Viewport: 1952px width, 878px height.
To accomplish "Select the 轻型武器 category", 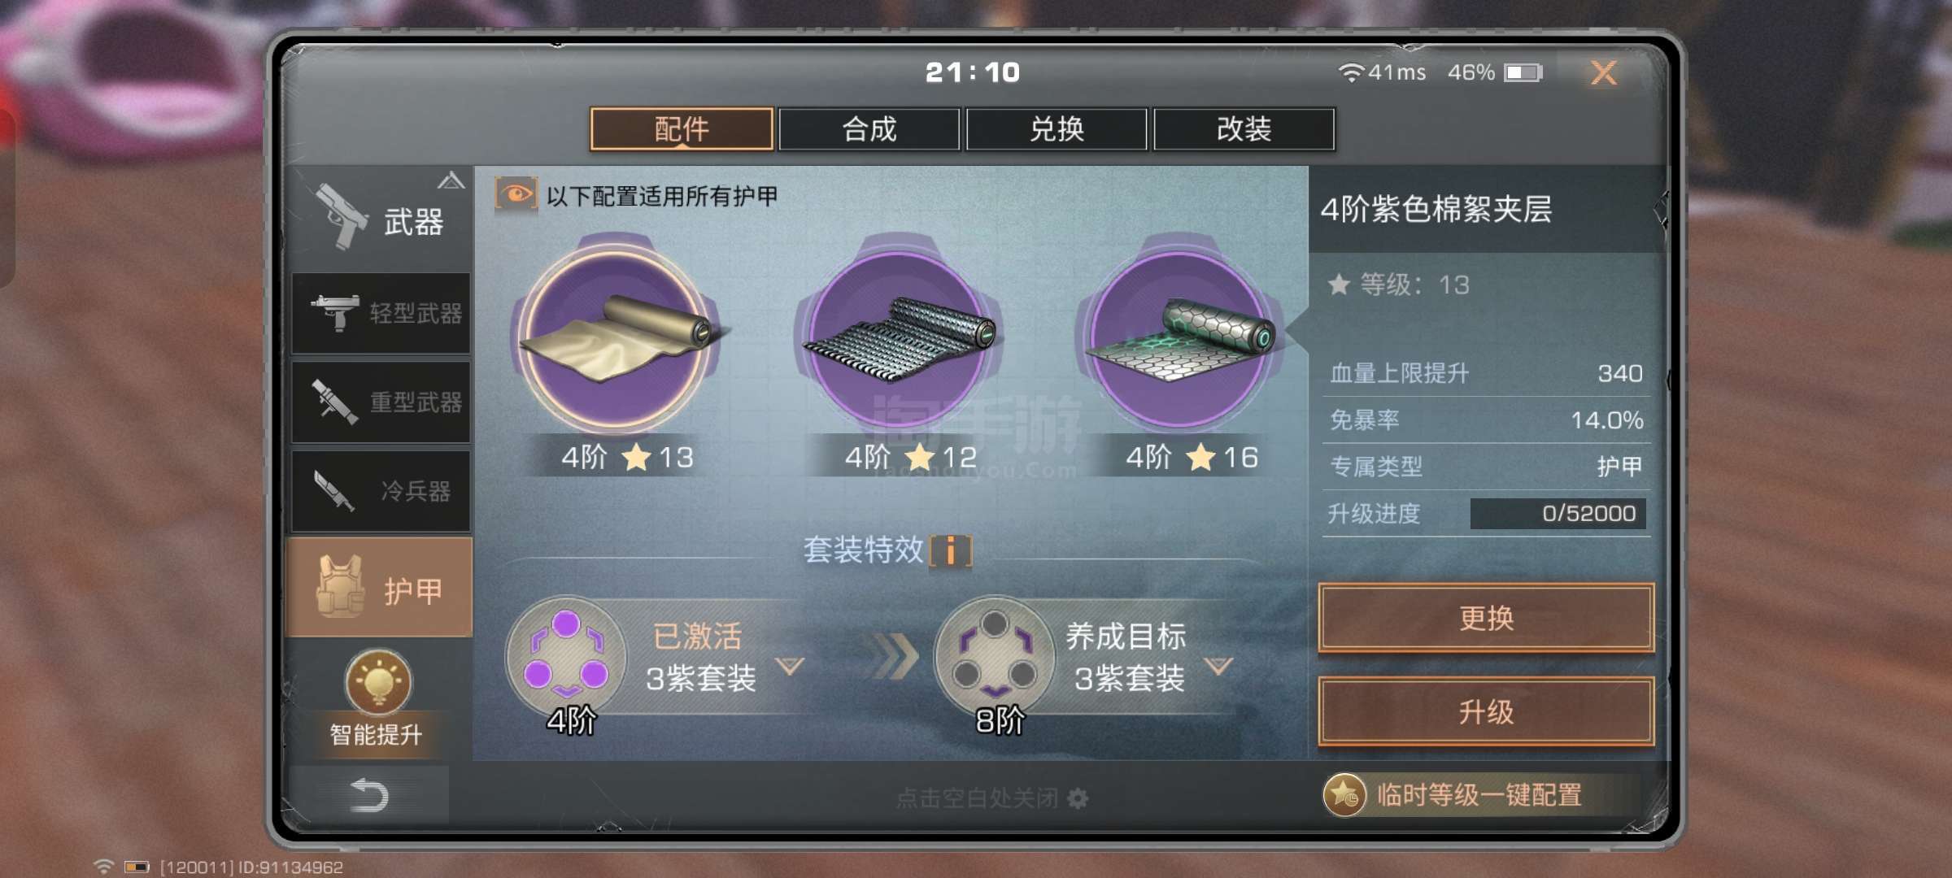I will point(381,313).
